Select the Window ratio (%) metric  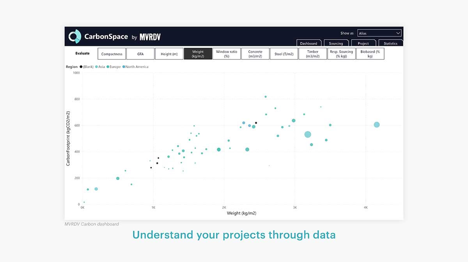point(227,53)
